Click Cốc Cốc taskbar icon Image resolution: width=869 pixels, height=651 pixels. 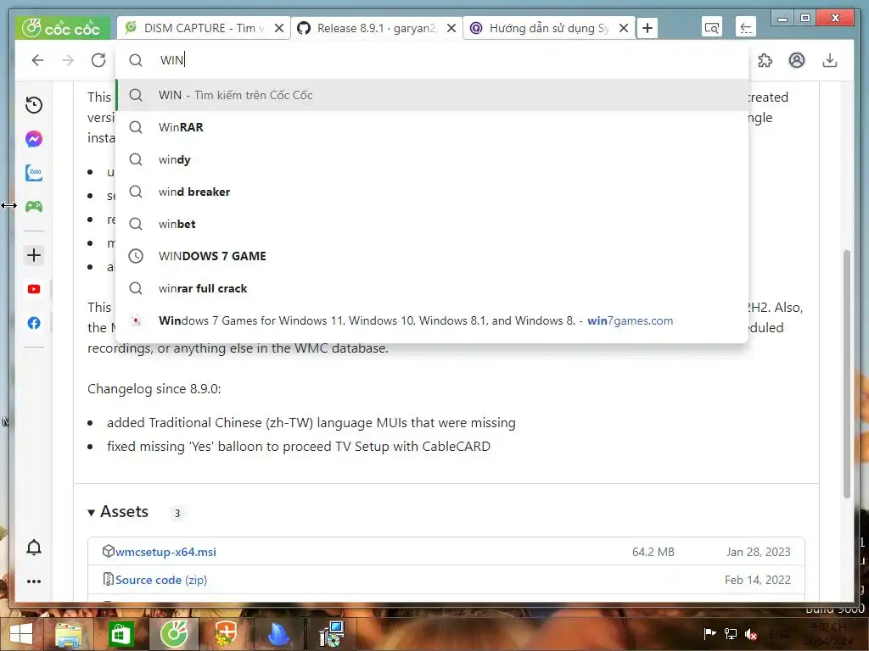(x=174, y=634)
